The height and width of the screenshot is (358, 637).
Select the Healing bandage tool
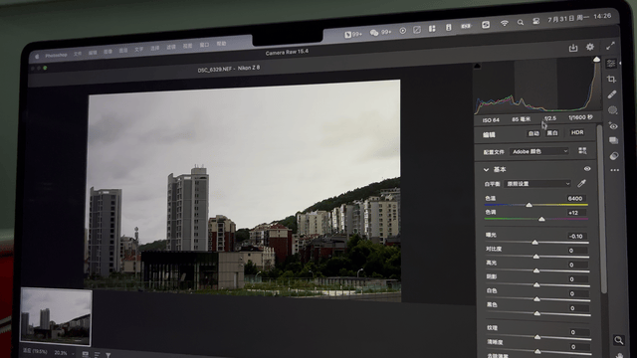pyautogui.click(x=612, y=94)
